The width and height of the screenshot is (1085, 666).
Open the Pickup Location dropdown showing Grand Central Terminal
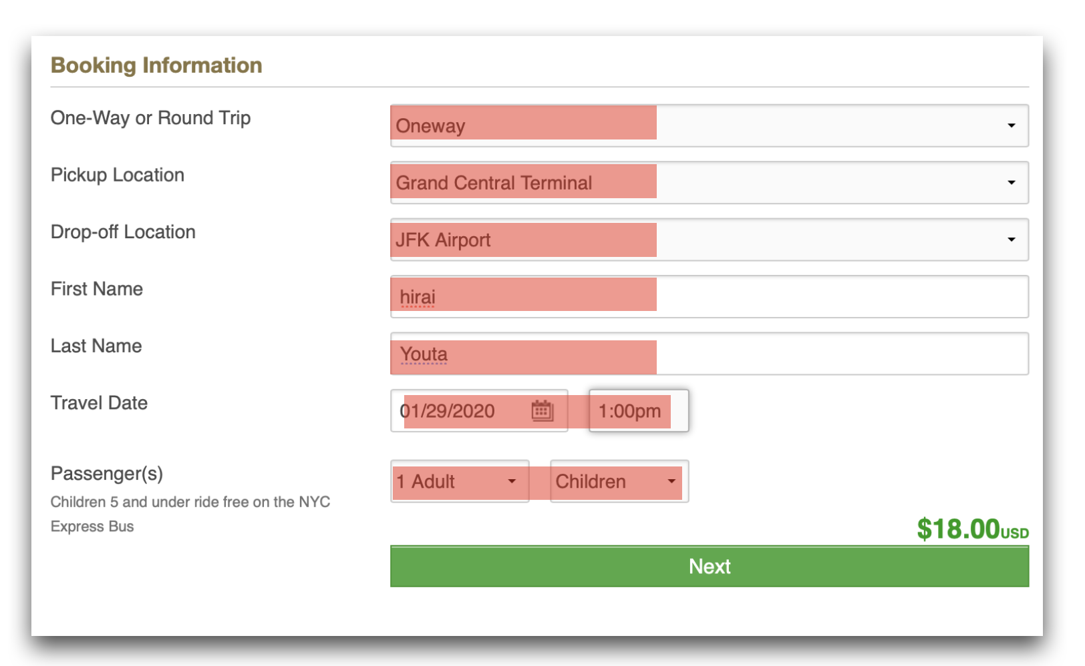click(709, 182)
